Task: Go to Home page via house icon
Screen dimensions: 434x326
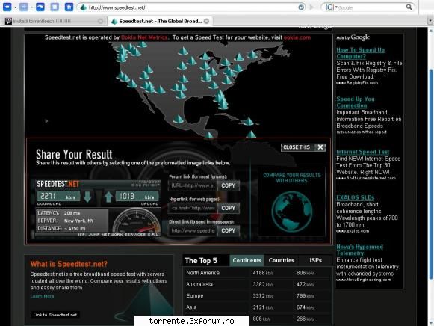Action: point(69,7)
